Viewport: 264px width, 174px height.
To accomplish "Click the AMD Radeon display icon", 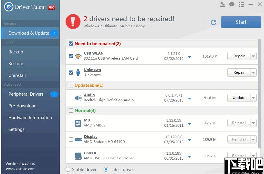I will [78, 139].
